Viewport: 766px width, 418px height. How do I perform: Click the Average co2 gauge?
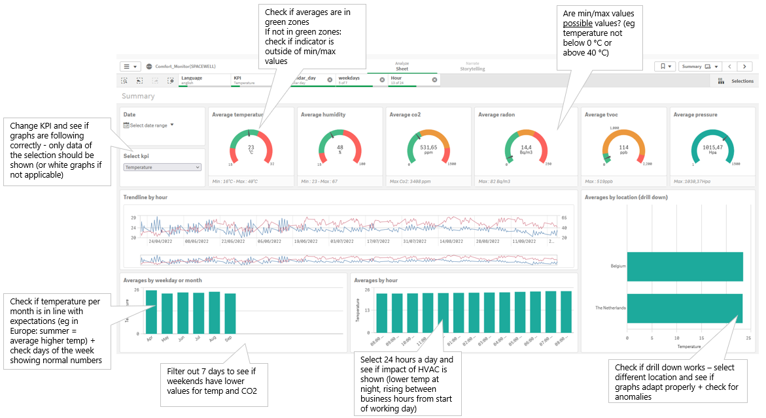(428, 148)
